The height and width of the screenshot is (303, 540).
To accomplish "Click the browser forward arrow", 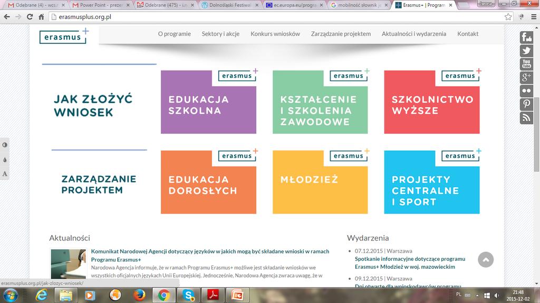I will (x=18, y=17).
